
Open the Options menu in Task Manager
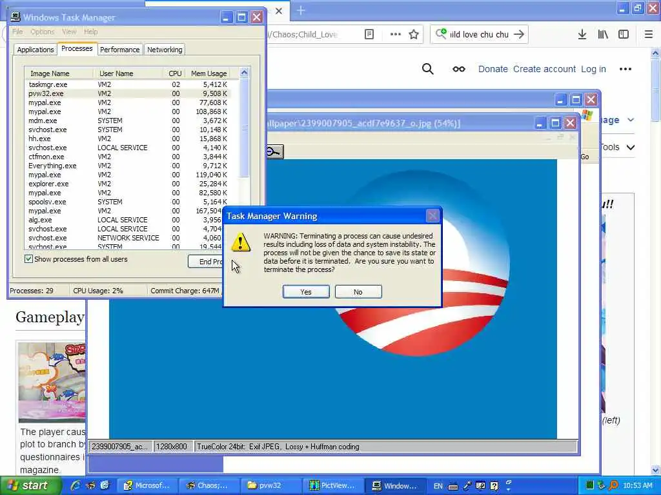[42, 32]
